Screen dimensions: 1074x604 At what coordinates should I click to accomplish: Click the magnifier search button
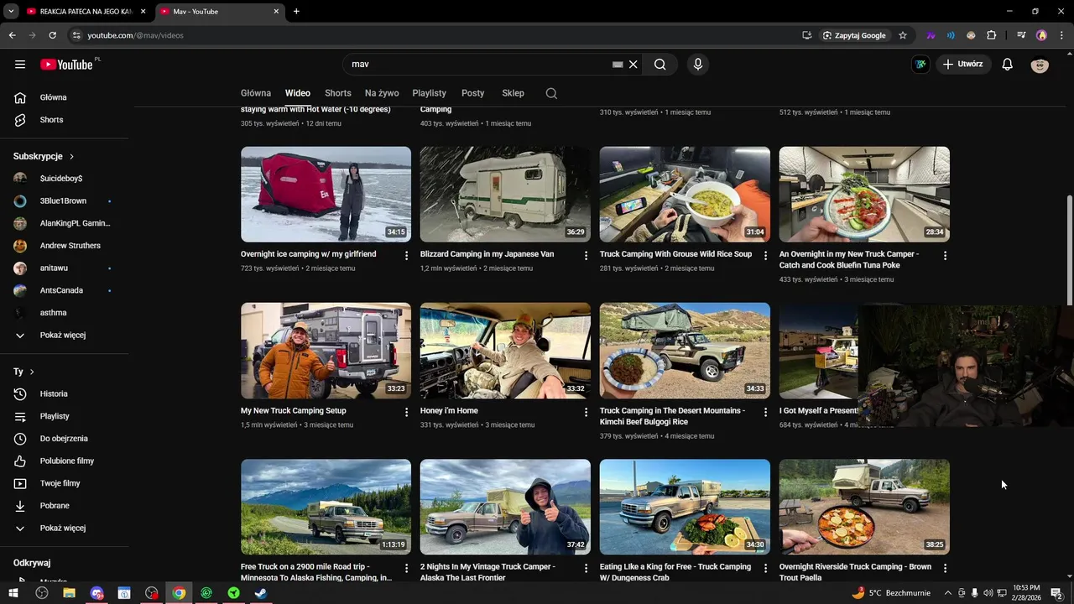[x=660, y=65]
